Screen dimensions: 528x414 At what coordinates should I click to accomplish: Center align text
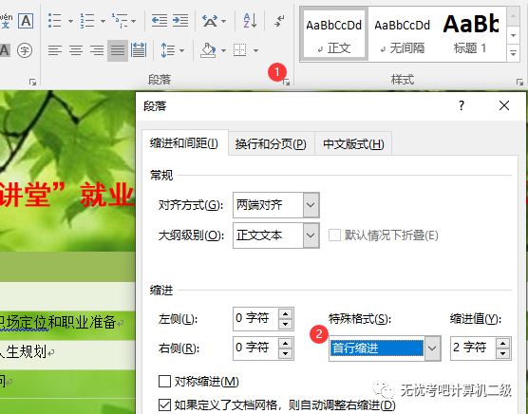click(76, 50)
